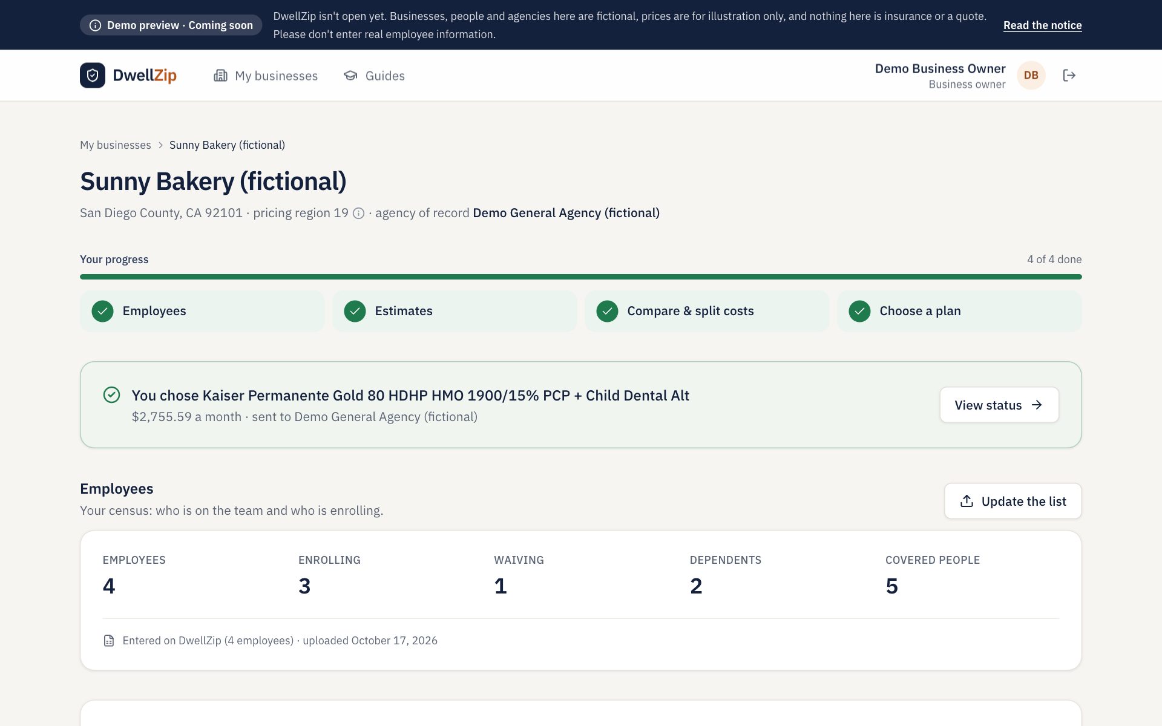Click the WAIVING count of 1
This screenshot has height=726, width=1162.
click(x=501, y=586)
